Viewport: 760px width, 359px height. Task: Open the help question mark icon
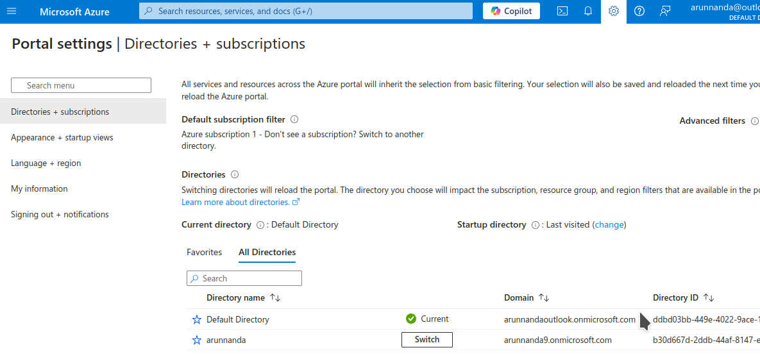(639, 12)
